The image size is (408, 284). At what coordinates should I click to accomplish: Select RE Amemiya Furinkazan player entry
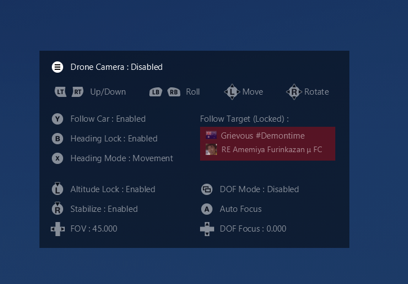point(272,150)
